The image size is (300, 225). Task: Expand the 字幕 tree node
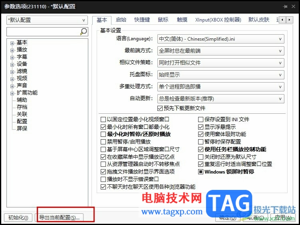pos(12,57)
